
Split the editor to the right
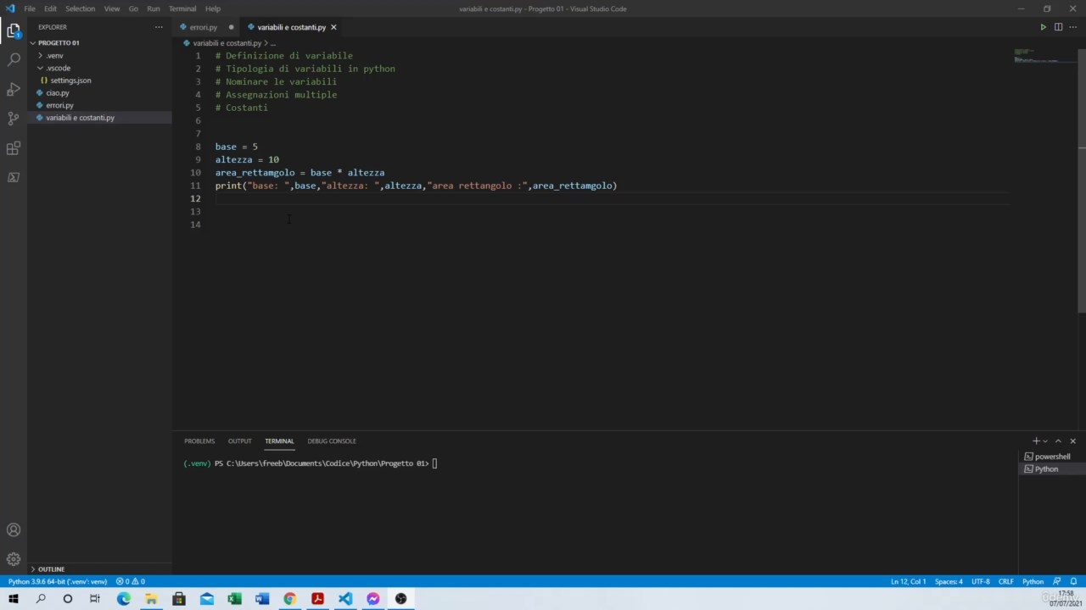(1058, 27)
